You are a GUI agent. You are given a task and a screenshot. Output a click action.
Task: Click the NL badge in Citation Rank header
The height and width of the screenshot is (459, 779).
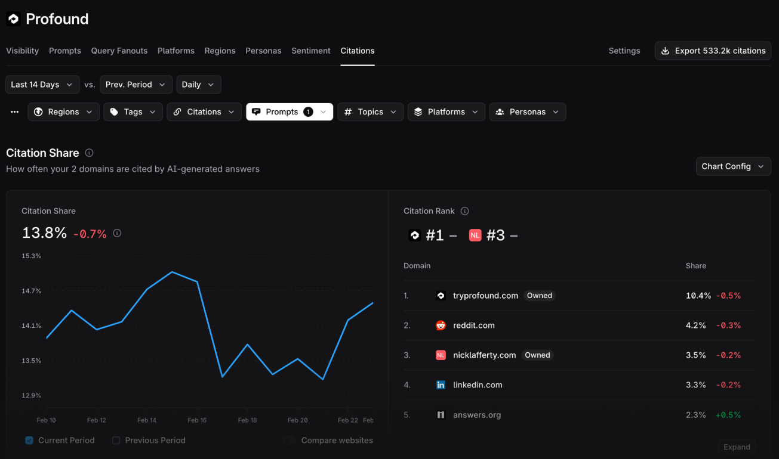(475, 235)
